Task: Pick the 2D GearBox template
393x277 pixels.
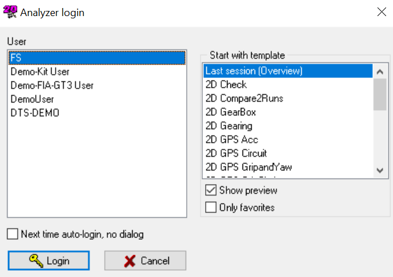Action: click(x=231, y=112)
